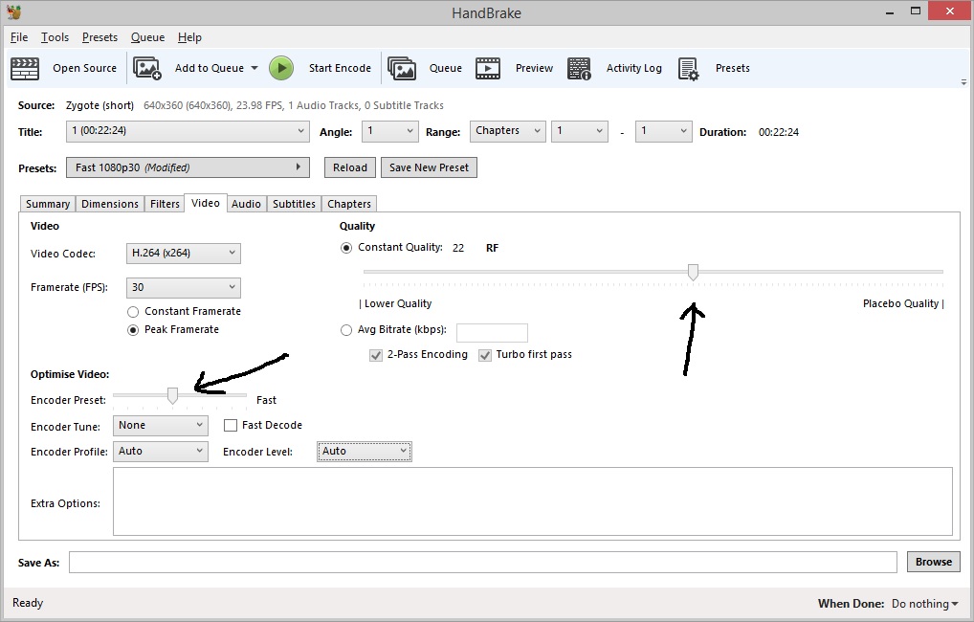Viewport: 974px width, 622px height.
Task: Click the Open Source clapperboard icon
Action: (25, 68)
